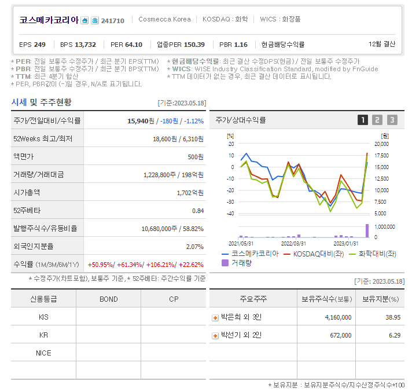Click the Cosmecca Korea English name
The image size is (412, 392).
pos(164,19)
